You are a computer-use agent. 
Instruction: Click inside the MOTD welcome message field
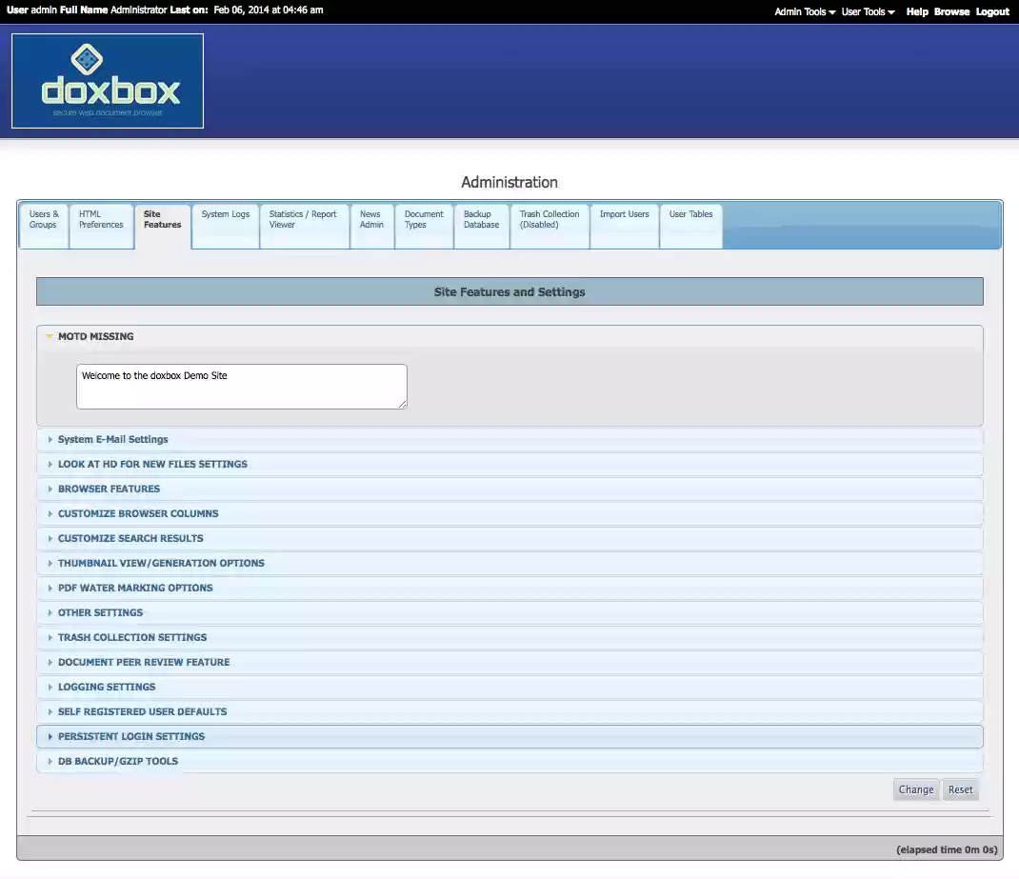coord(241,386)
